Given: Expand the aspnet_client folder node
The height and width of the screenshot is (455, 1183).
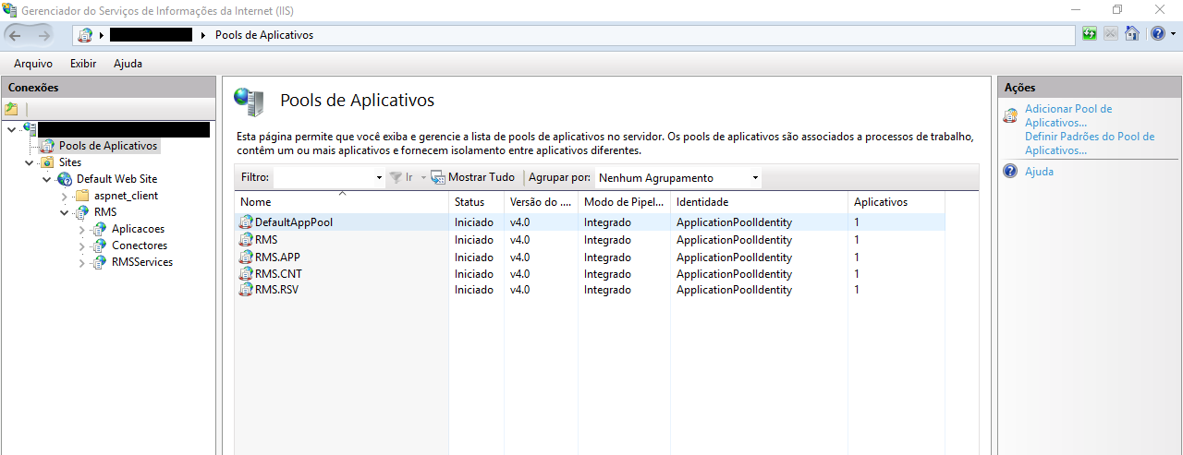Looking at the screenshot, I should point(65,196).
